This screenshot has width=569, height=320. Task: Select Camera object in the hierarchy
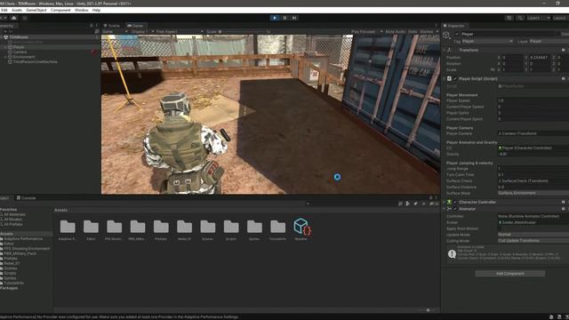click(x=20, y=52)
